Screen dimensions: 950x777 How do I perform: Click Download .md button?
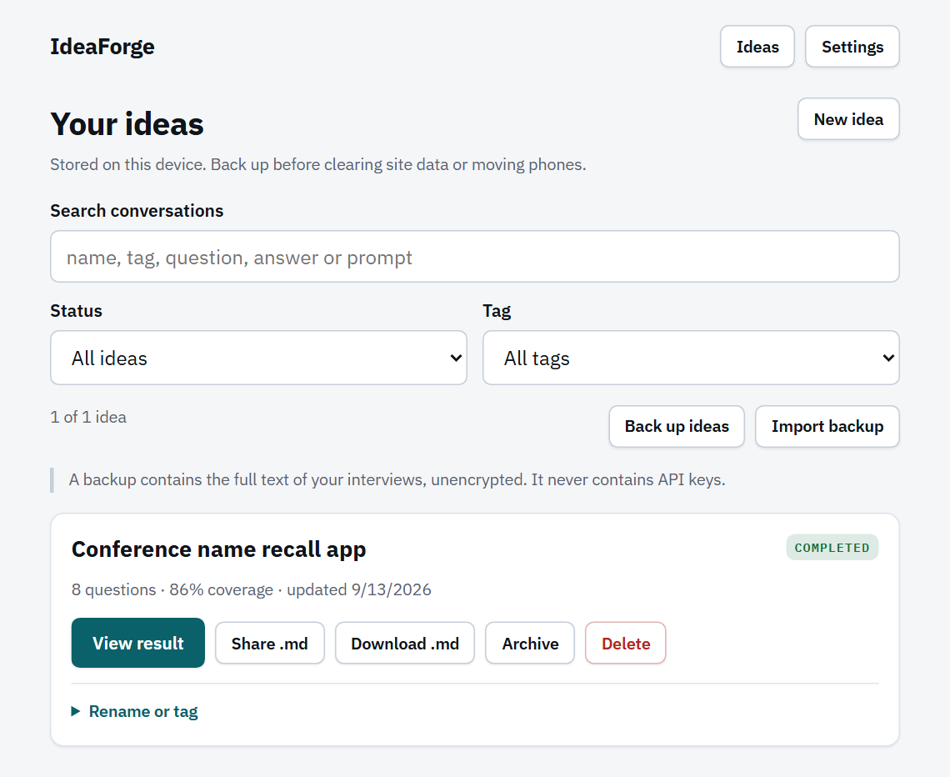tap(405, 643)
